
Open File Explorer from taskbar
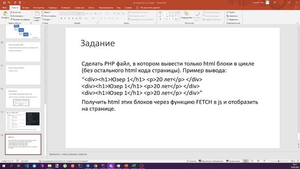[50, 166]
